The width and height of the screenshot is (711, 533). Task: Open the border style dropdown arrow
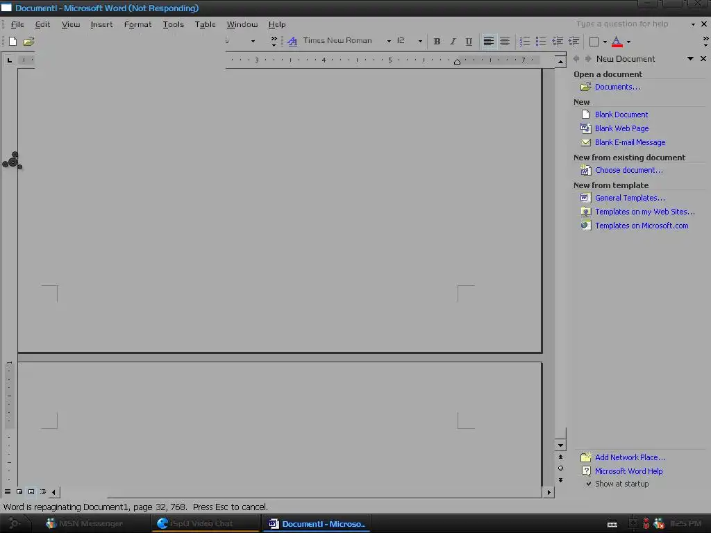click(605, 42)
